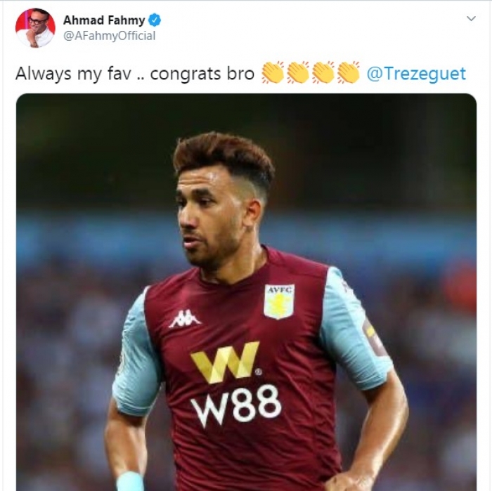Image resolution: width=492 pixels, height=491 pixels.
Task: Click the white W88 text on jersey
Action: click(x=235, y=405)
